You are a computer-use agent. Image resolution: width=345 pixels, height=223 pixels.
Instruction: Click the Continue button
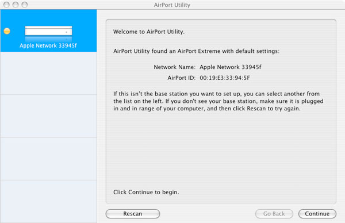pyautogui.click(x=317, y=214)
